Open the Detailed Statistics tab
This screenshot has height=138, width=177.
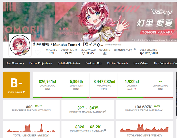tap(69, 63)
